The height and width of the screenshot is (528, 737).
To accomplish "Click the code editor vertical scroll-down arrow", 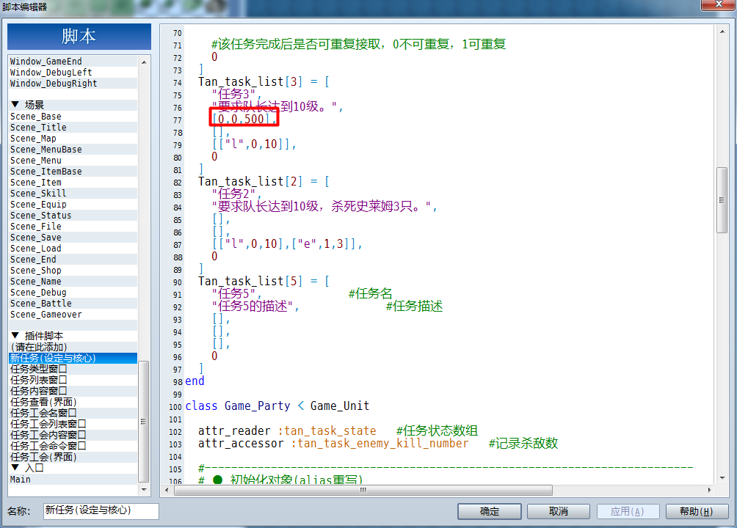I will tap(722, 478).
